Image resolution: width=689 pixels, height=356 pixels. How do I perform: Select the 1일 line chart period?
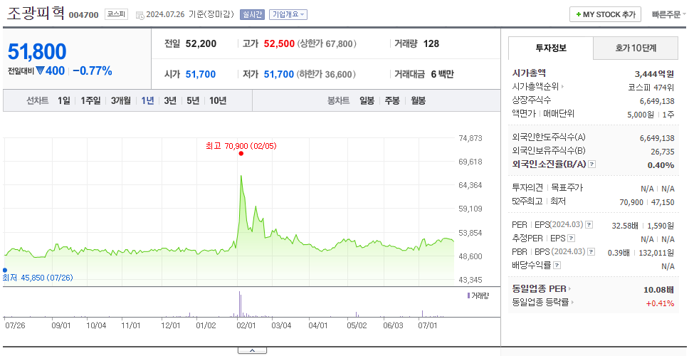pos(64,100)
